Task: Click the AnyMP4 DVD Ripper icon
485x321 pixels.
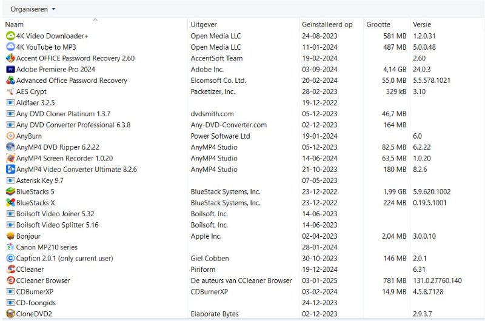Action: [10, 147]
